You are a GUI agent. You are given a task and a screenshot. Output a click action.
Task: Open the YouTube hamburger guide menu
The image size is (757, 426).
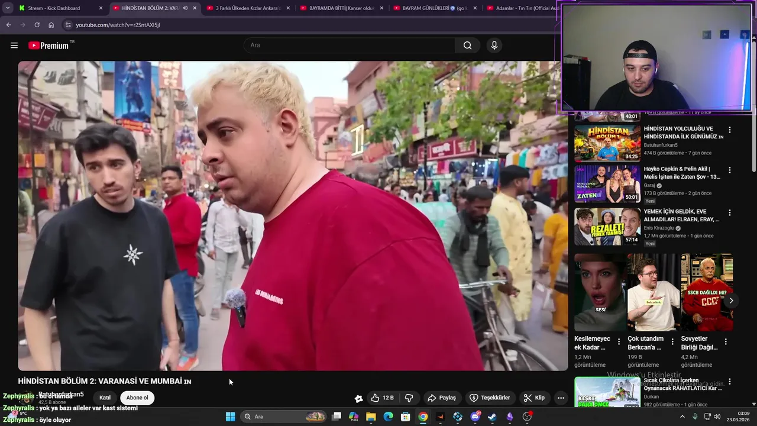pos(14,46)
